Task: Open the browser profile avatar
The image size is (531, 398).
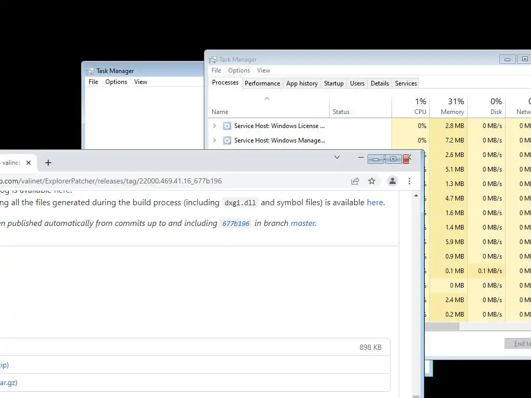Action: click(x=393, y=181)
